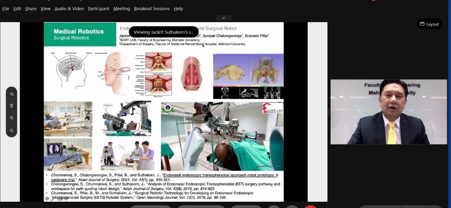
Task: Click the 'Viewing Jackrit Suthakorn's' sharing label
Action: pos(163,32)
